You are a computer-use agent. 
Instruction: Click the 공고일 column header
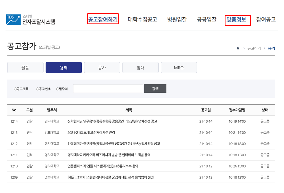[x=206, y=110]
